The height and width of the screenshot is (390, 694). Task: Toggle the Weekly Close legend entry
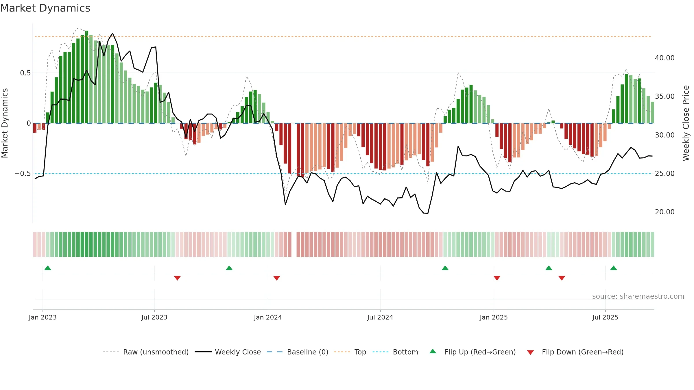point(228,352)
